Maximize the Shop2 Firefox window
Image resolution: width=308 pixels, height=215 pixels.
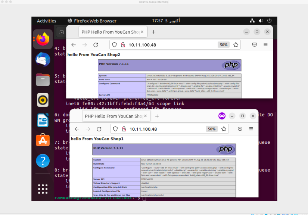tap(257, 32)
